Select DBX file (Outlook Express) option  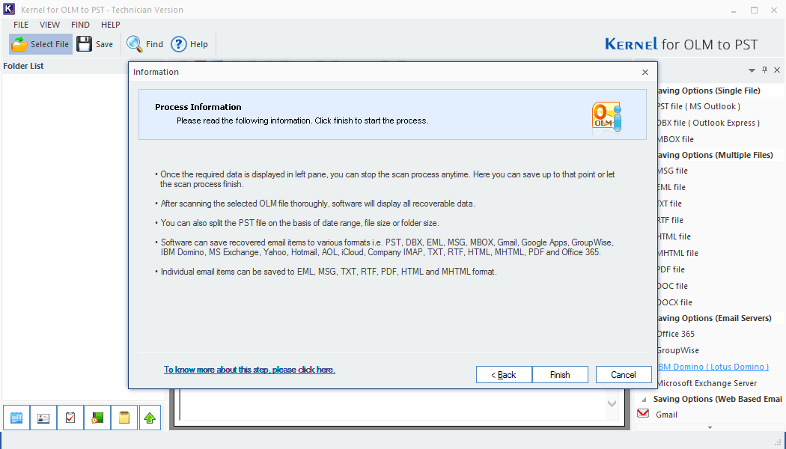(x=709, y=123)
